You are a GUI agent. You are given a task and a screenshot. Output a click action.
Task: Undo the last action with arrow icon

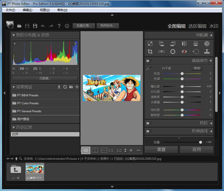click(x=43, y=26)
